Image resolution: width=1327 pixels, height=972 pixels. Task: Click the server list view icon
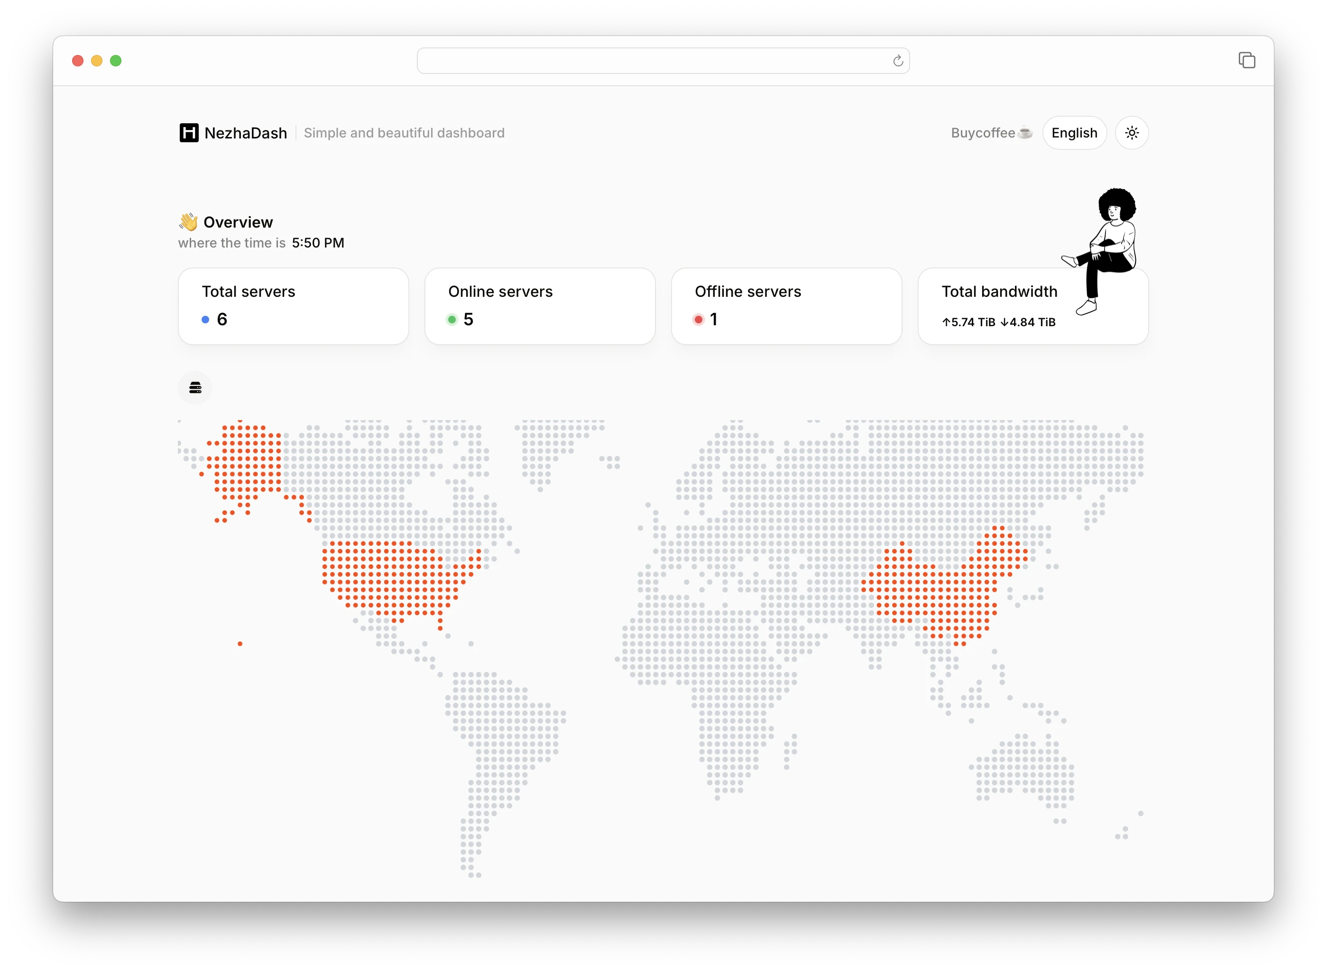[195, 387]
